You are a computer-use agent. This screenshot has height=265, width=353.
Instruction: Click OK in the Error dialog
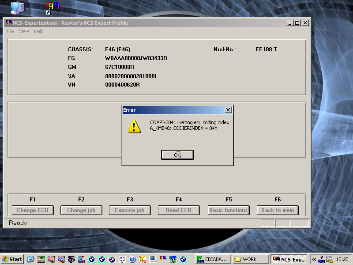coord(177,155)
